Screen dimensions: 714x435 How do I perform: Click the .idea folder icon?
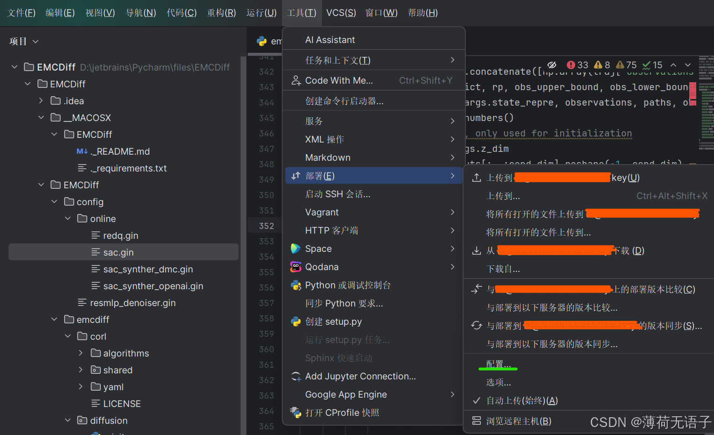(x=56, y=101)
